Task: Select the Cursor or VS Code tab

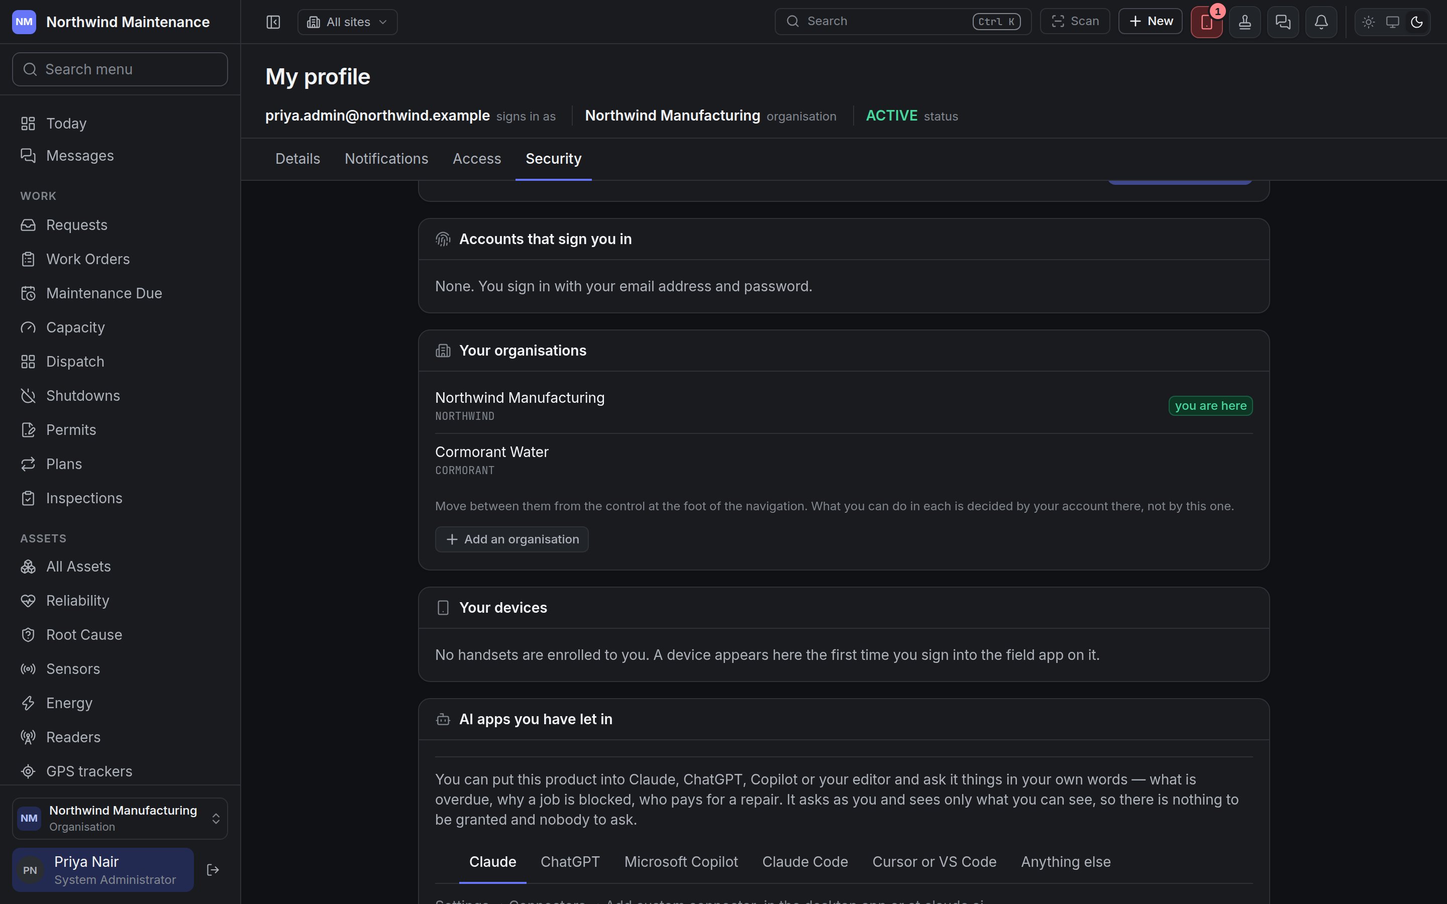Action: click(x=934, y=861)
